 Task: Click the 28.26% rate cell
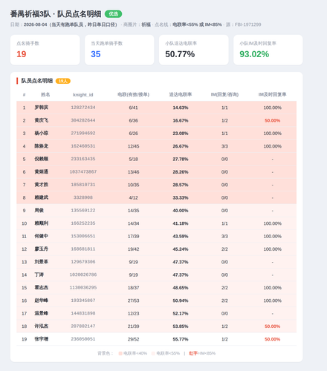[181, 172]
